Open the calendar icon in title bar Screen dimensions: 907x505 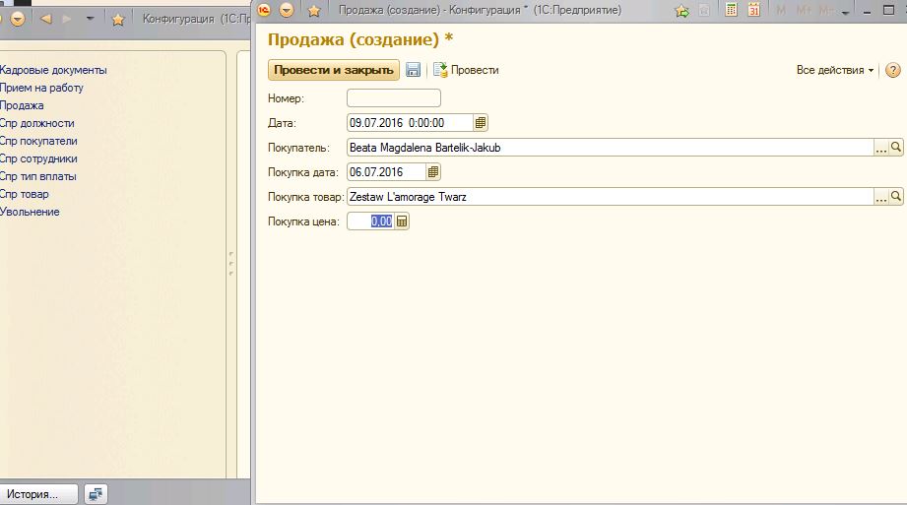[754, 10]
